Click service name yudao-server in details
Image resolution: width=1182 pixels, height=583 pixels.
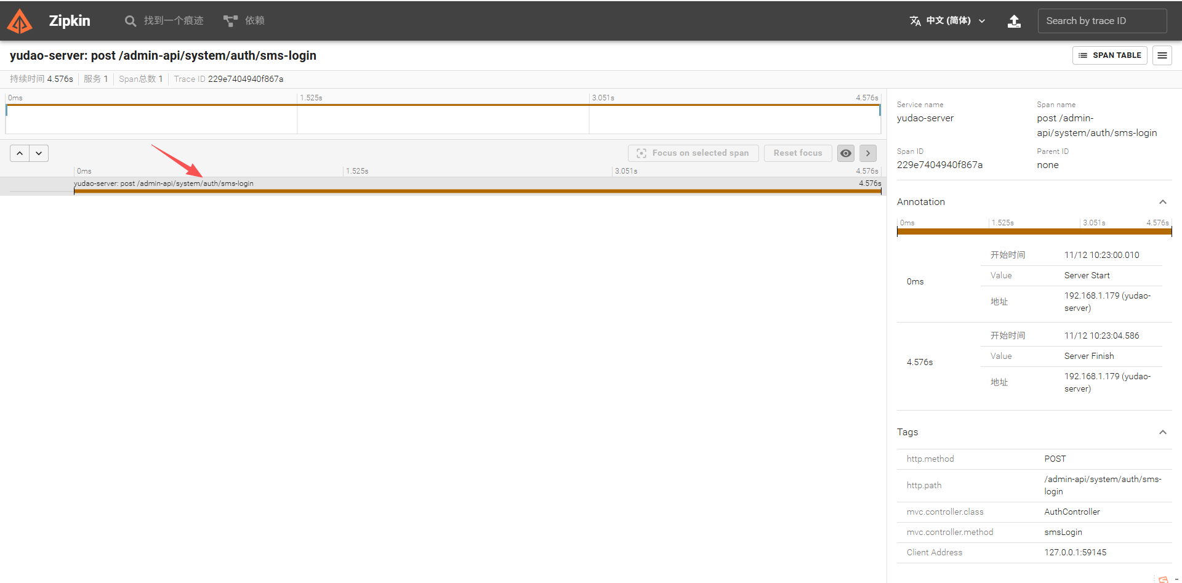tap(925, 118)
